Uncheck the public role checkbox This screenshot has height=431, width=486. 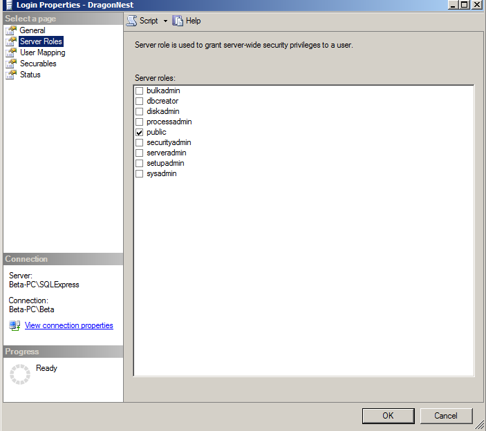(x=140, y=132)
